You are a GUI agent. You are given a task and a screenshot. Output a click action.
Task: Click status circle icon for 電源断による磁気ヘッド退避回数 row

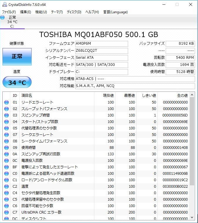click(6, 174)
